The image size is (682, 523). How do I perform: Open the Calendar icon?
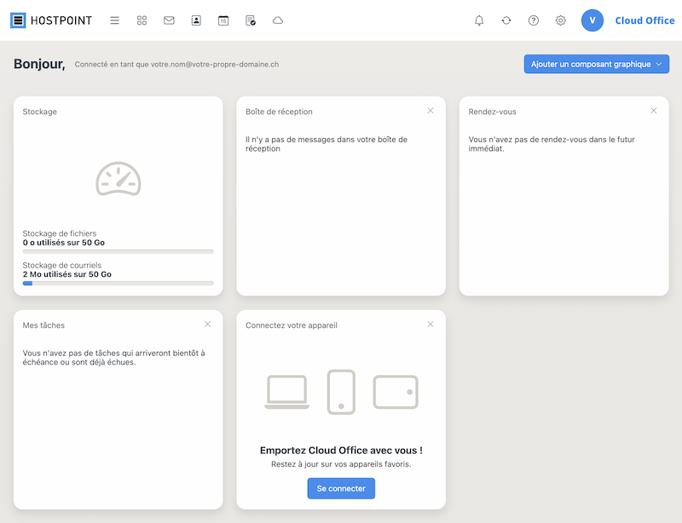[223, 20]
